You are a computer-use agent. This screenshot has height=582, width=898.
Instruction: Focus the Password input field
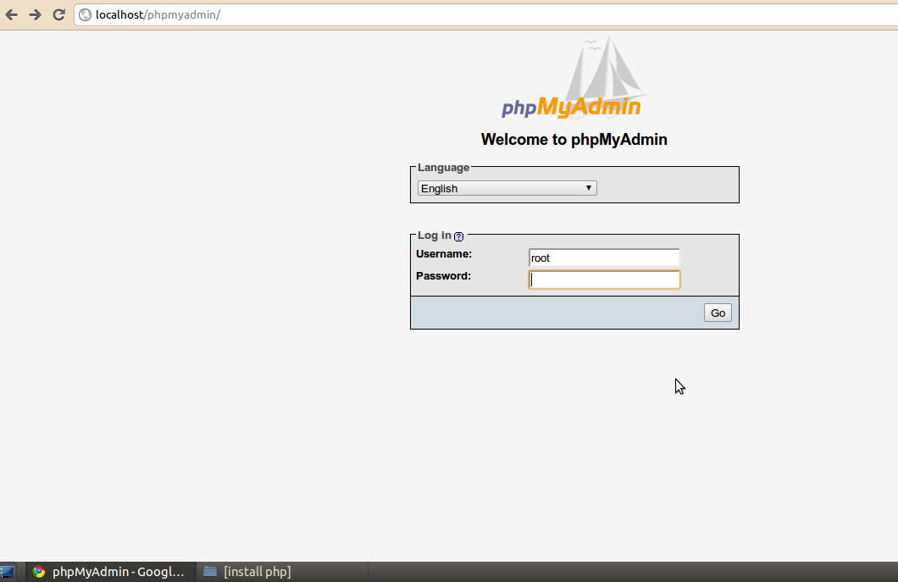click(604, 280)
